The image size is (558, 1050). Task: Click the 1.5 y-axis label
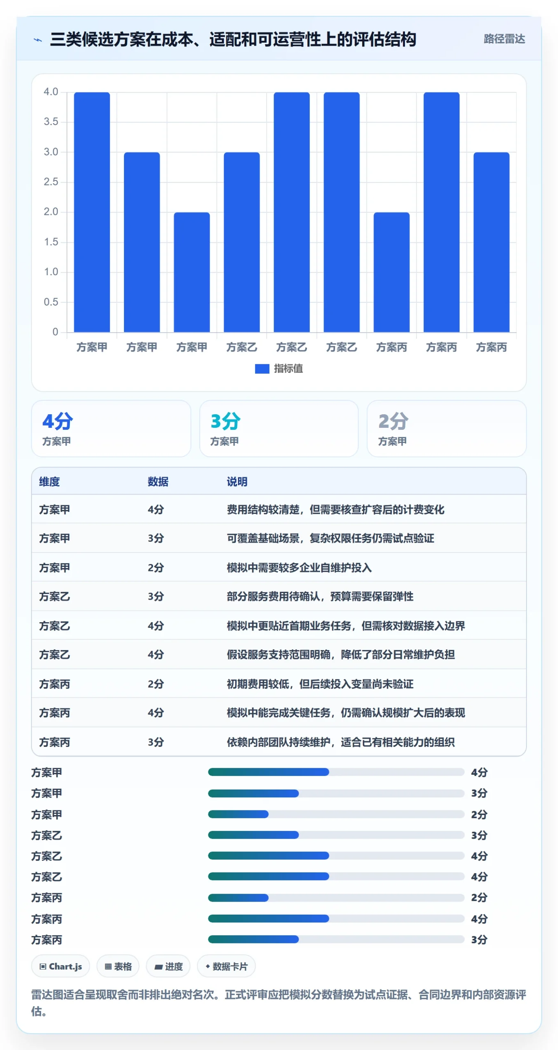coord(51,242)
